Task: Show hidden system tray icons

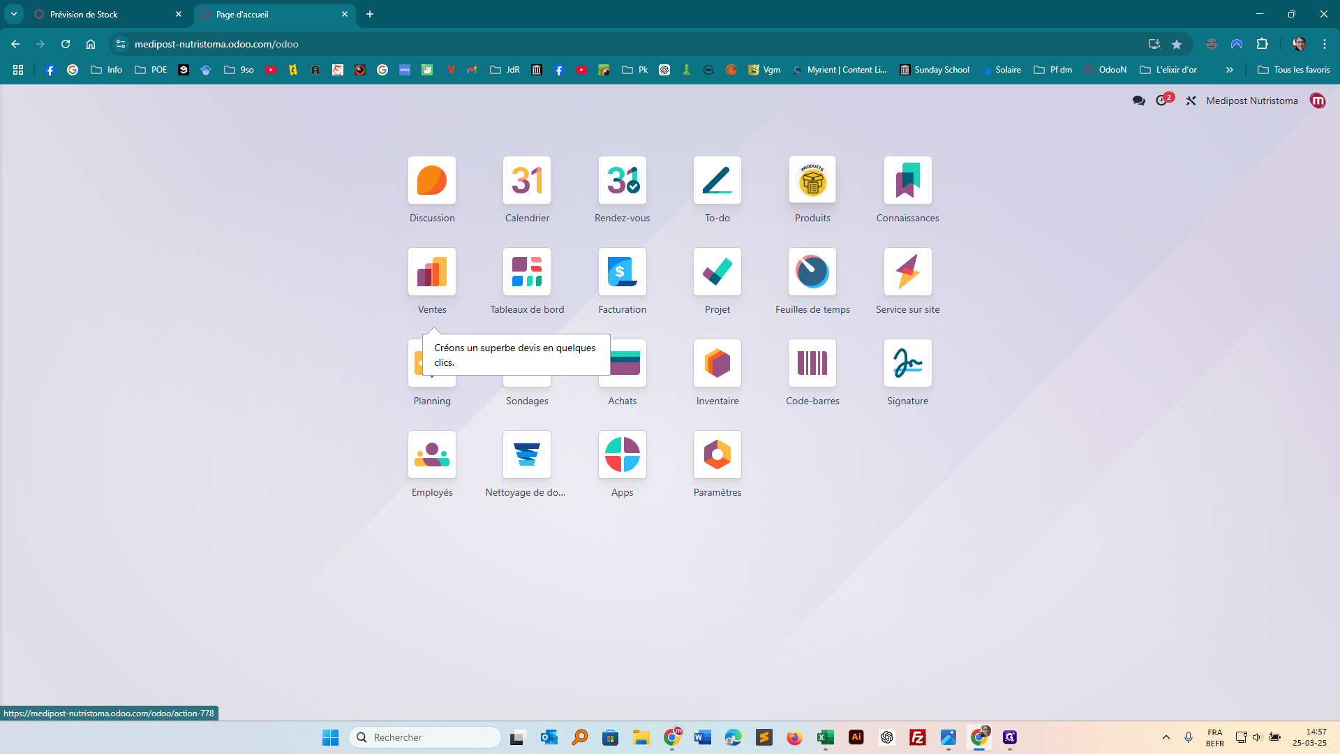Action: (x=1166, y=737)
